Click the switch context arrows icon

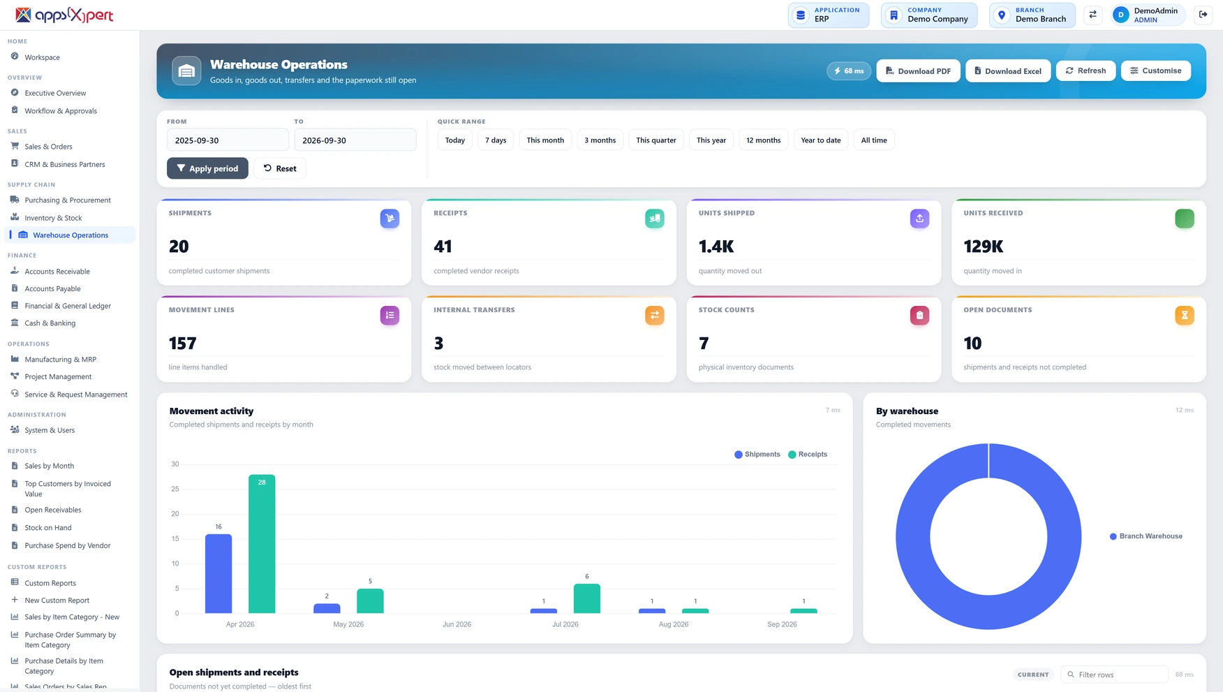(x=1092, y=15)
